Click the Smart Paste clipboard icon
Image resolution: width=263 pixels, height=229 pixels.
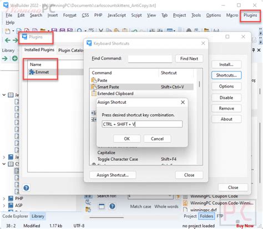click(x=94, y=87)
